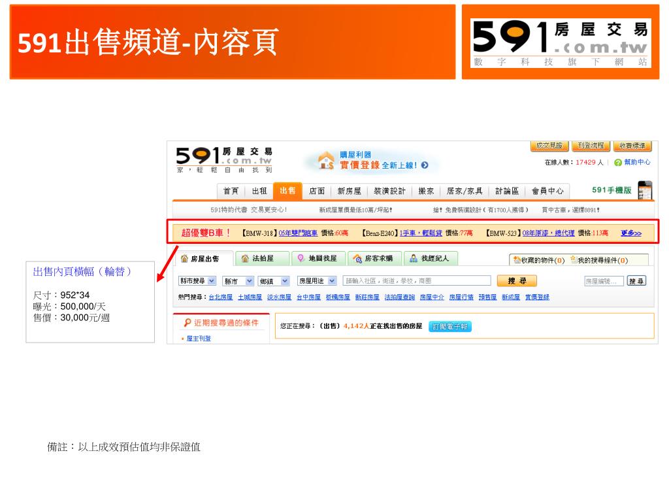669x502 pixels.
Task: Click the 板橋房屋 hot search link
Action: tap(338, 297)
